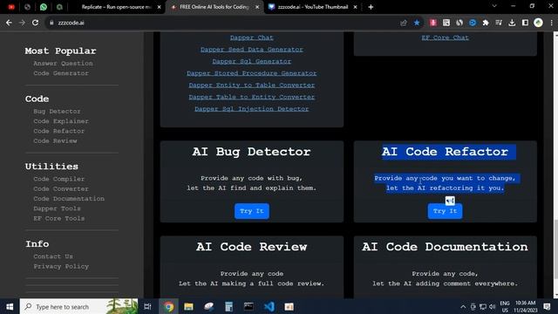
Task: Open Code Documentation sidebar link
Action: point(69,199)
